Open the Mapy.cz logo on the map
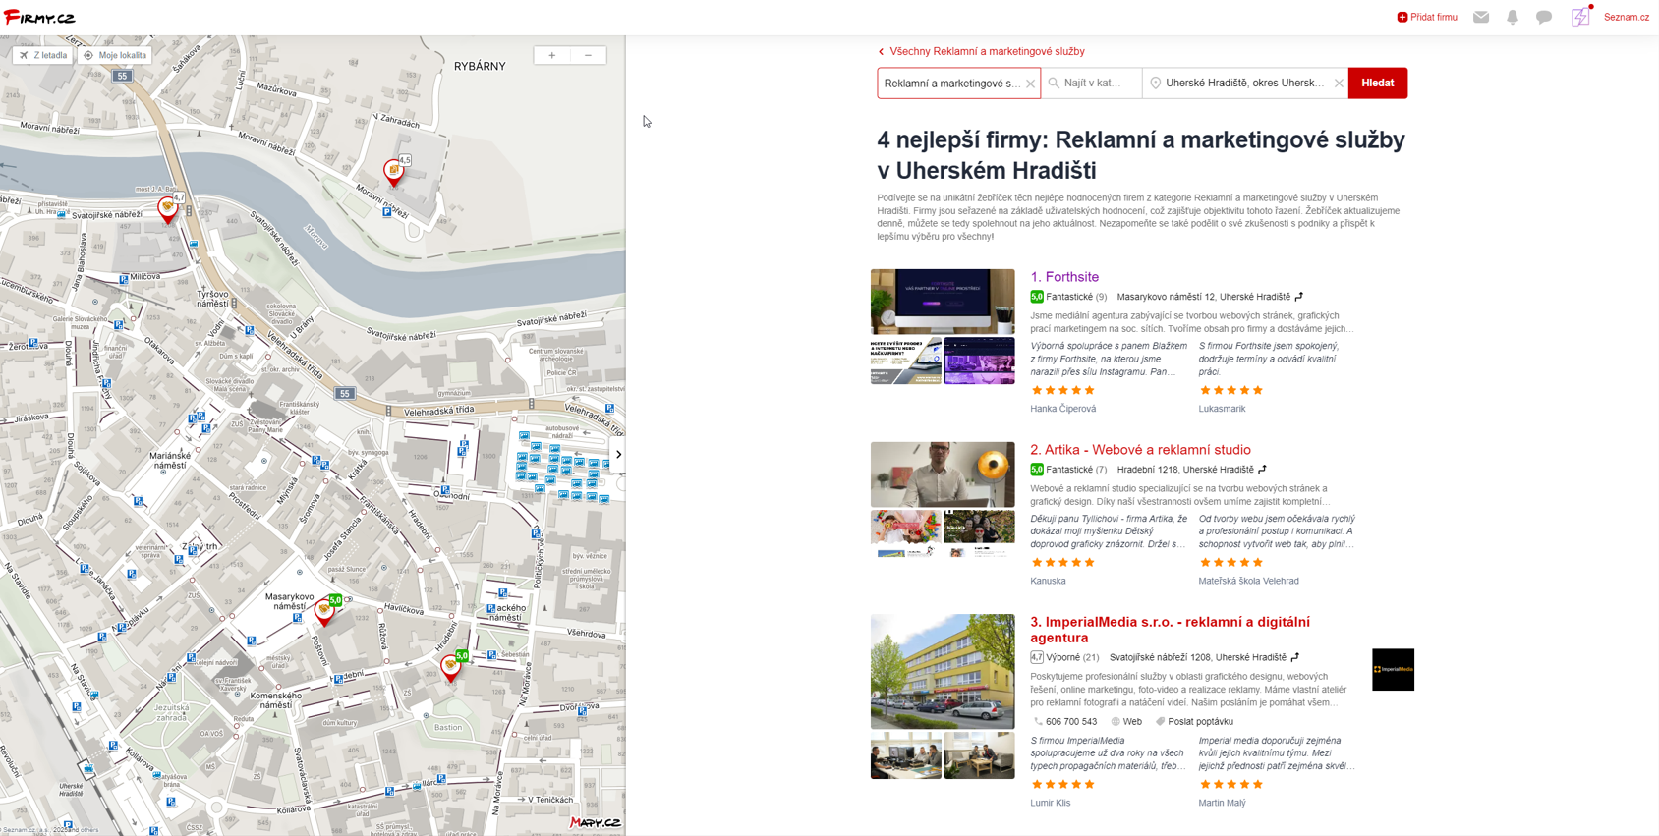The height and width of the screenshot is (836, 1659). click(x=596, y=822)
